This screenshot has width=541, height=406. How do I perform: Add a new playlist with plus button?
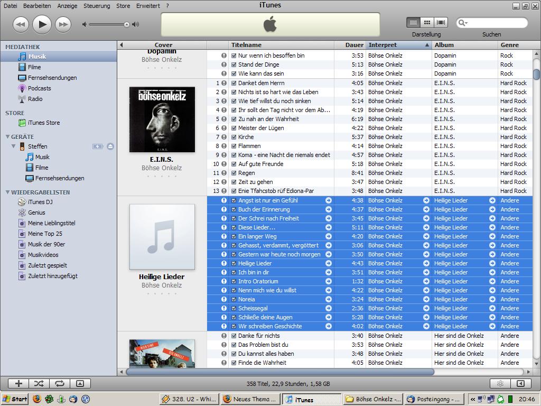click(x=18, y=384)
